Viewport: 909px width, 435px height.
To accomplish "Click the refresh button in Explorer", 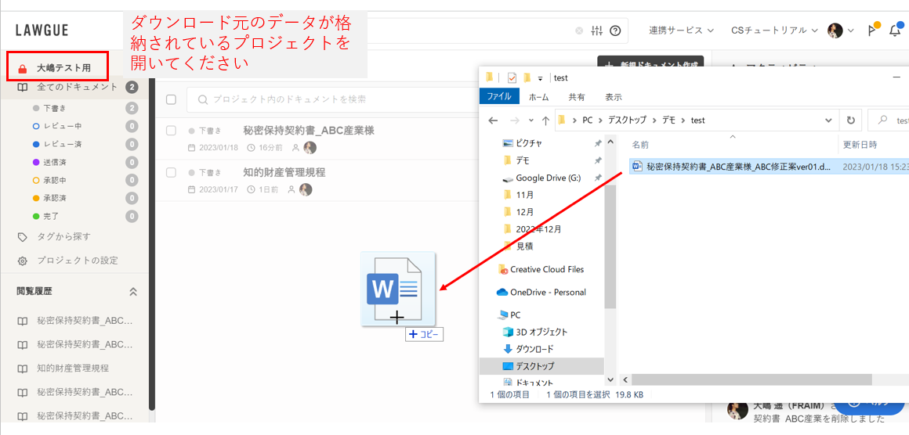I will tap(850, 120).
